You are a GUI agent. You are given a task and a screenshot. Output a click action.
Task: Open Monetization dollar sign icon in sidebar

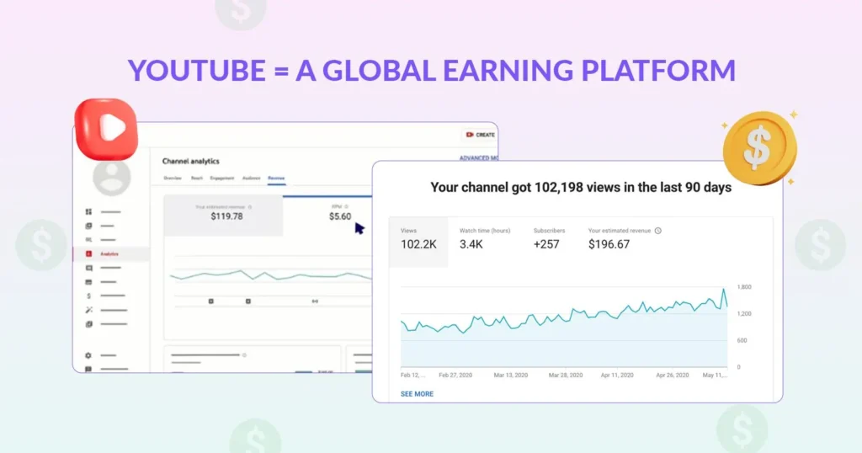pos(88,296)
